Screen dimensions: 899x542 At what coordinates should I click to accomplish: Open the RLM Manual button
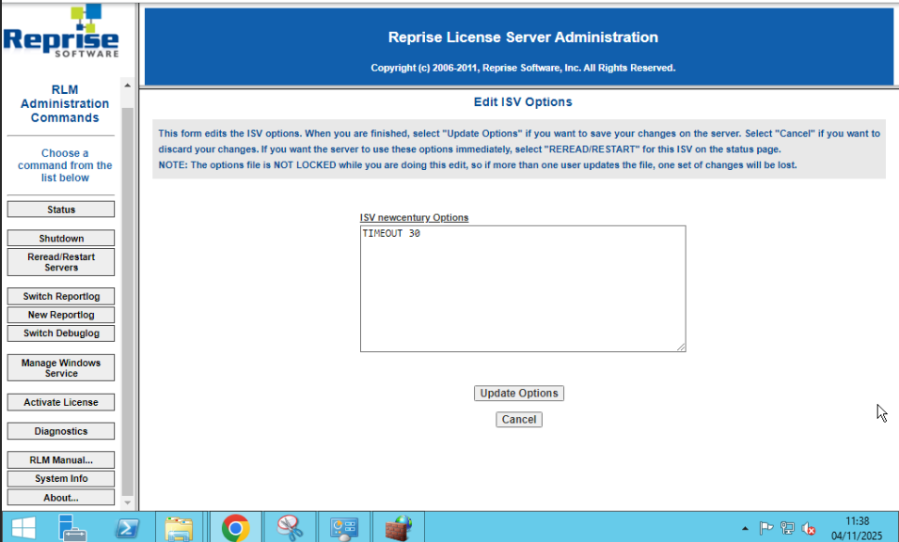pyautogui.click(x=61, y=460)
